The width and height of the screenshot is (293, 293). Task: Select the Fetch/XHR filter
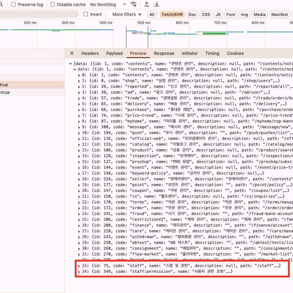point(172,14)
